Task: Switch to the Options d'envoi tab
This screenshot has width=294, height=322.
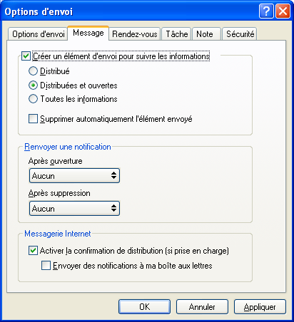Action: [x=38, y=34]
